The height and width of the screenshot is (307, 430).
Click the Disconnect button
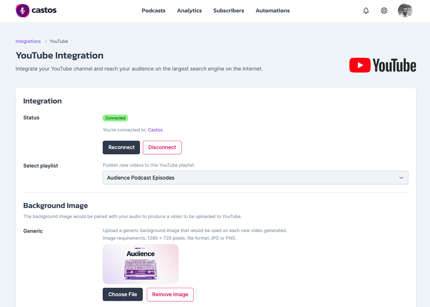162,147
